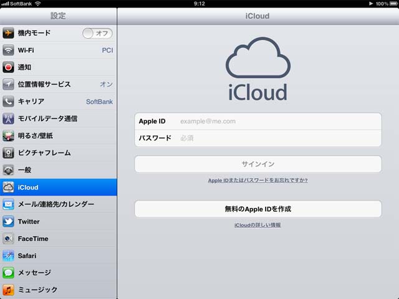Screen dimensions: 399x299
Task: Tap the Music note icon
Action: click(8, 290)
